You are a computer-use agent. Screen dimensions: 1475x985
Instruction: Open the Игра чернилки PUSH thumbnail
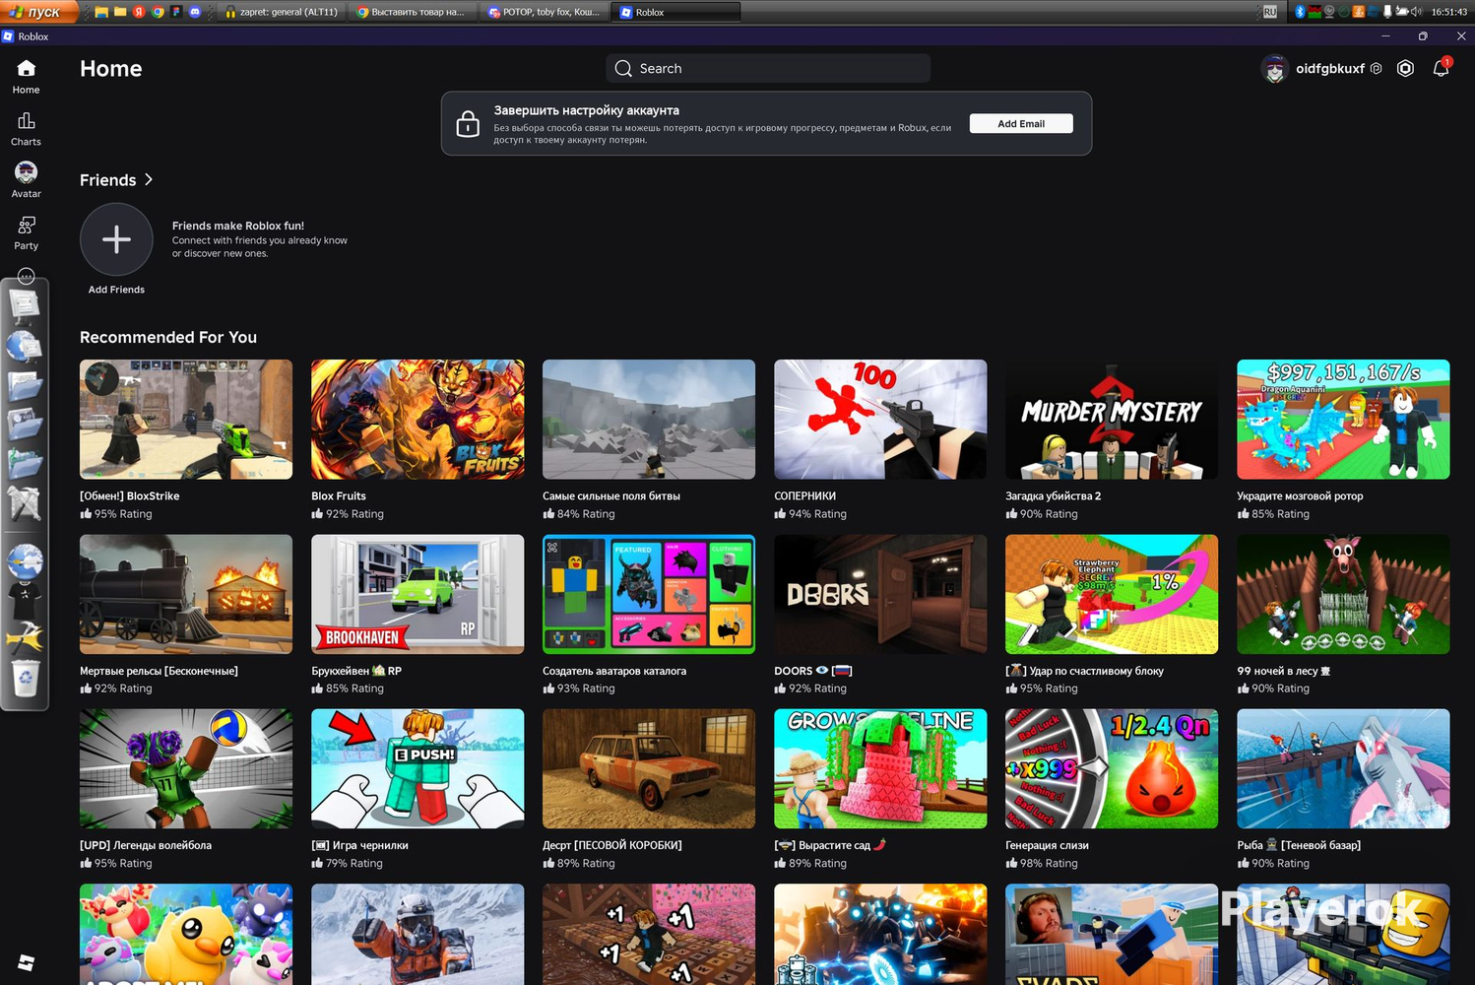[x=417, y=768]
